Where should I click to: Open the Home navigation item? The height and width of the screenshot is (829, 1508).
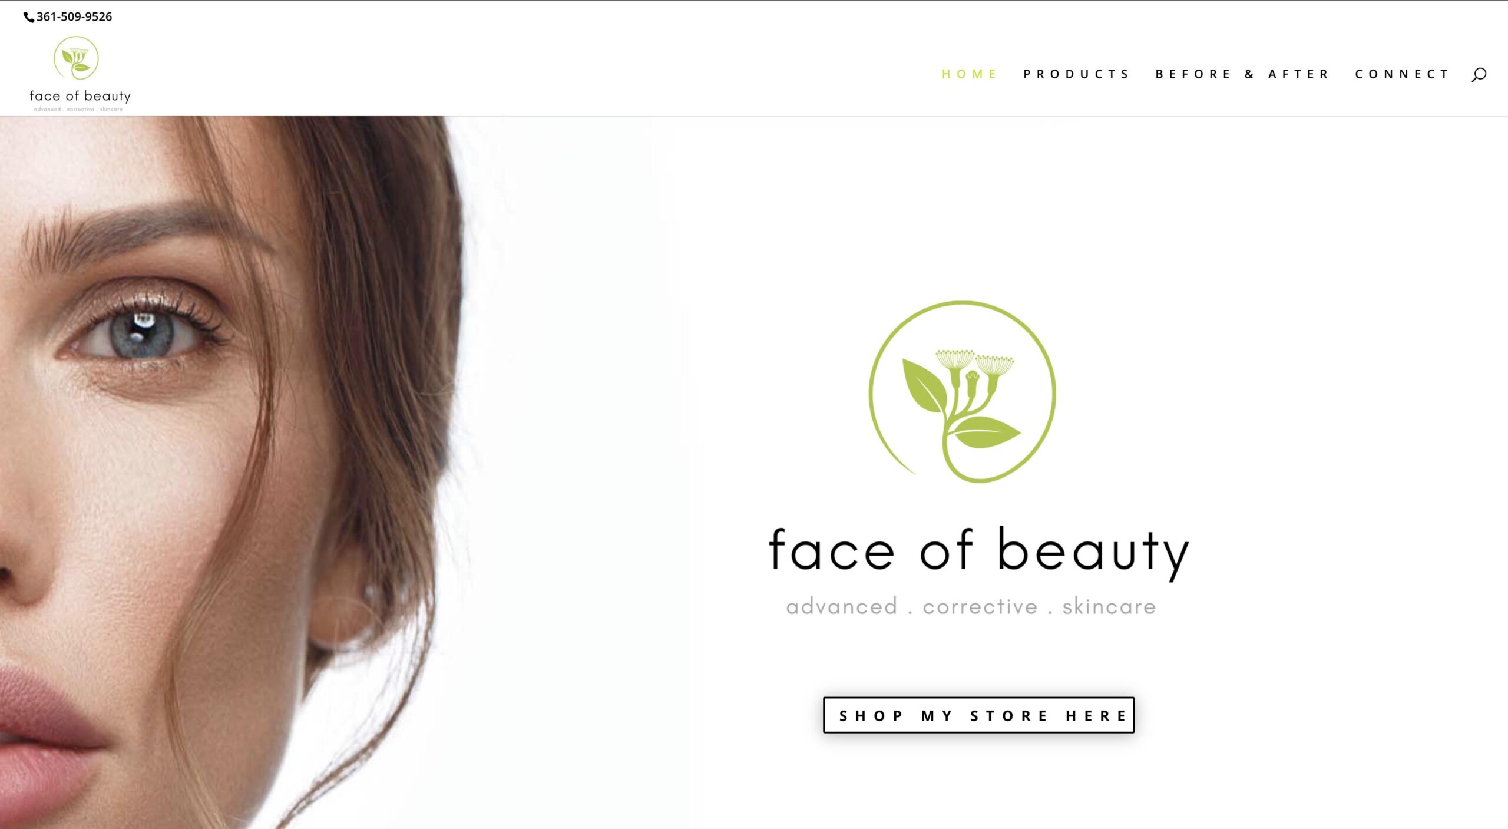tap(969, 74)
